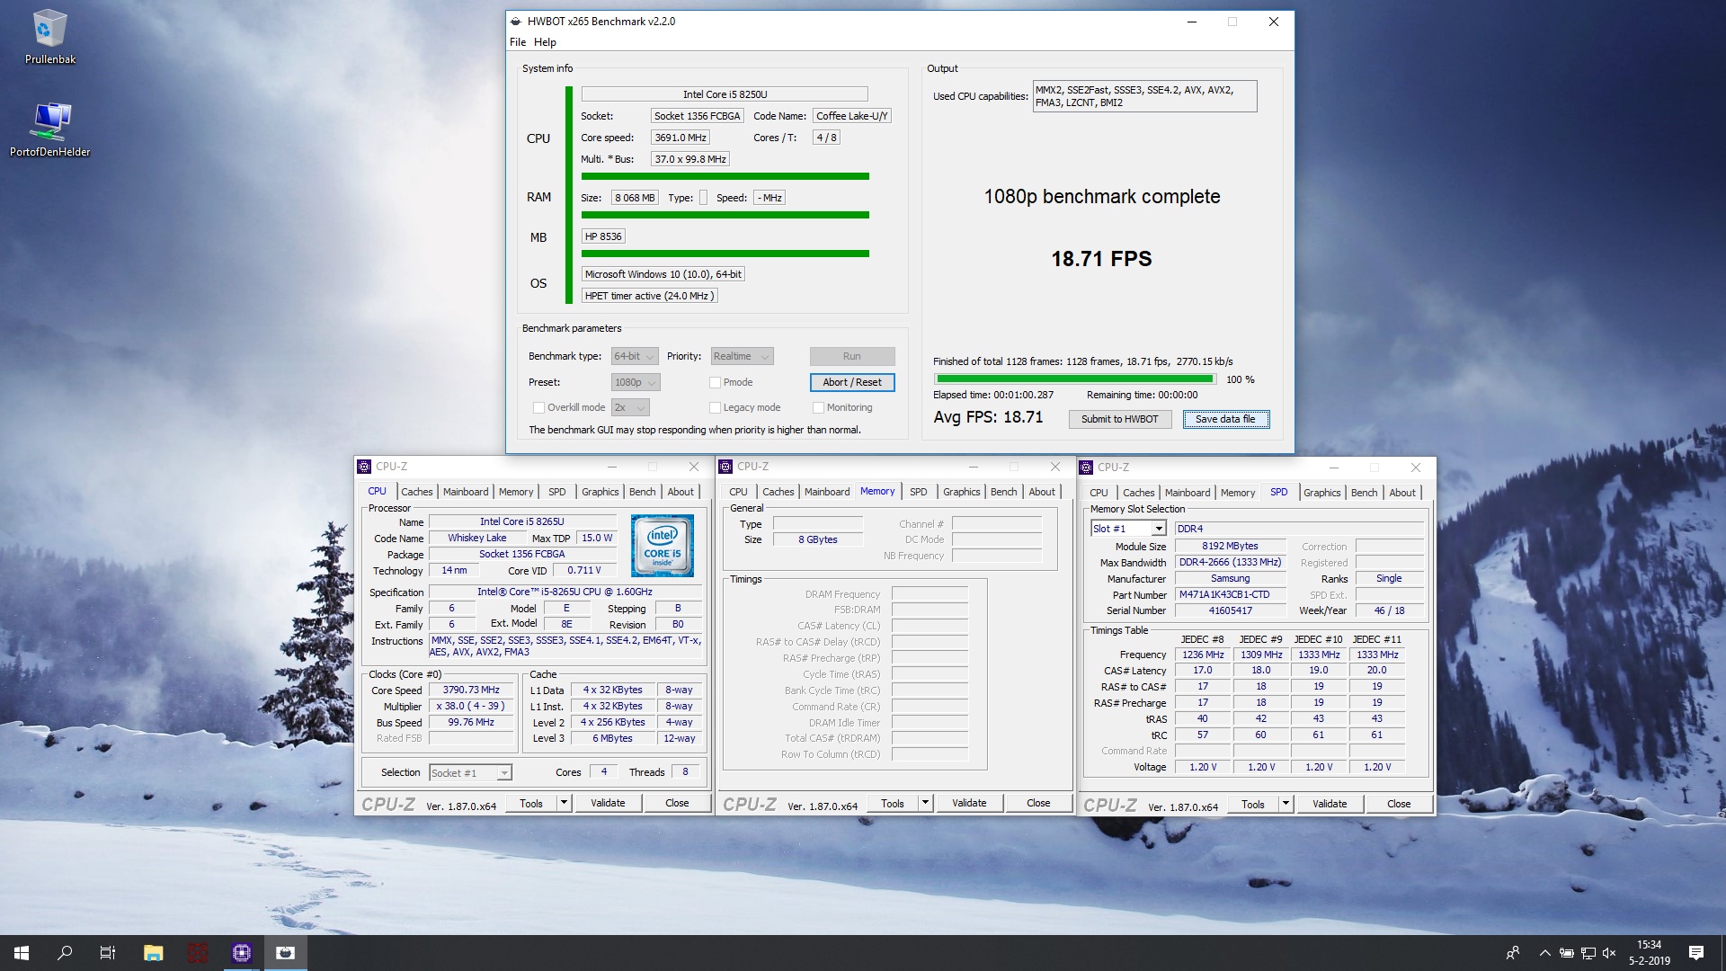Click the first CPU-Z window title icon
This screenshot has height=971, width=1726.
coord(364,467)
